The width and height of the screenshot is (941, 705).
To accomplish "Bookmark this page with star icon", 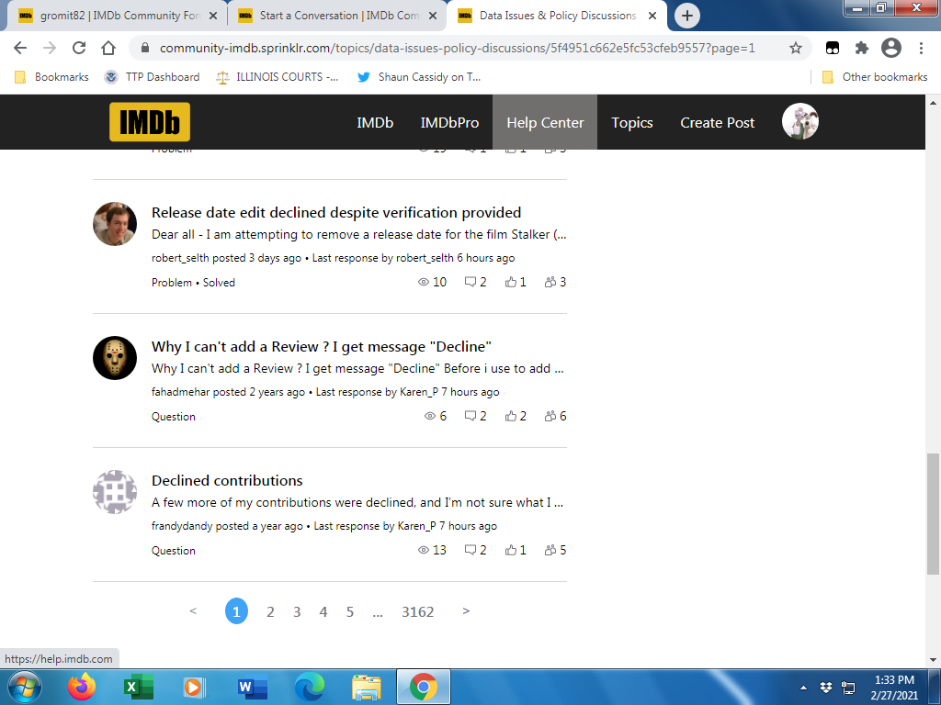I will pyautogui.click(x=796, y=48).
